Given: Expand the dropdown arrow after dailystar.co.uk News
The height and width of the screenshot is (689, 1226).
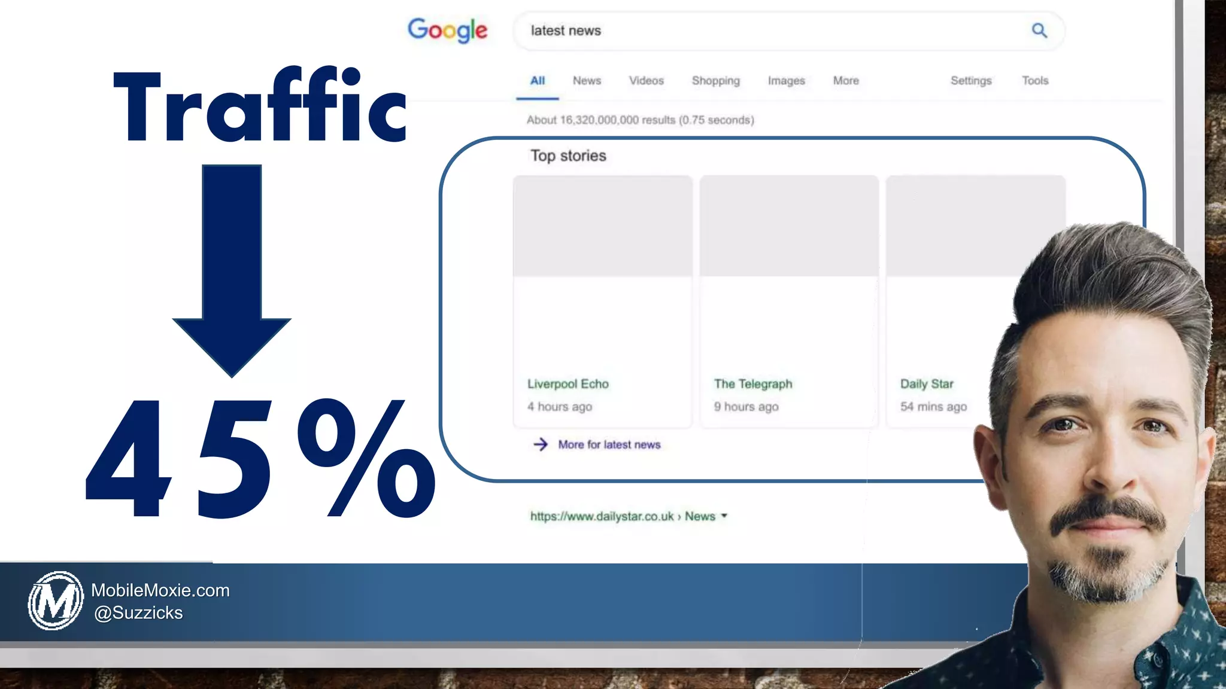Looking at the screenshot, I should pyautogui.click(x=724, y=516).
